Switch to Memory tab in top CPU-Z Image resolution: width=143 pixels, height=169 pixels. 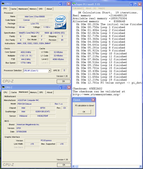pyautogui.click(x=33, y=9)
